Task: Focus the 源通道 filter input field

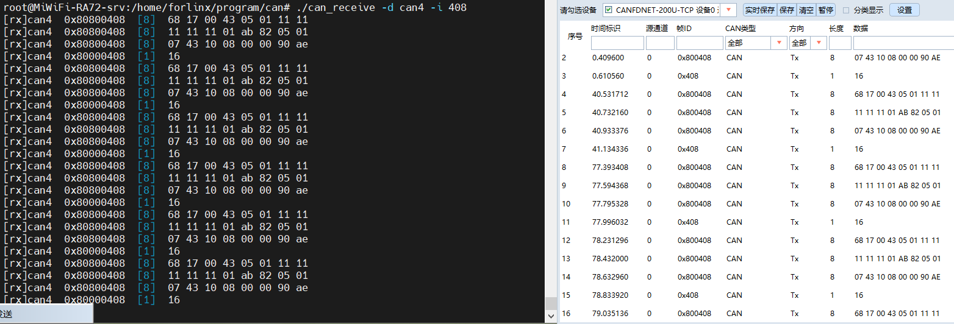Action: click(x=660, y=43)
